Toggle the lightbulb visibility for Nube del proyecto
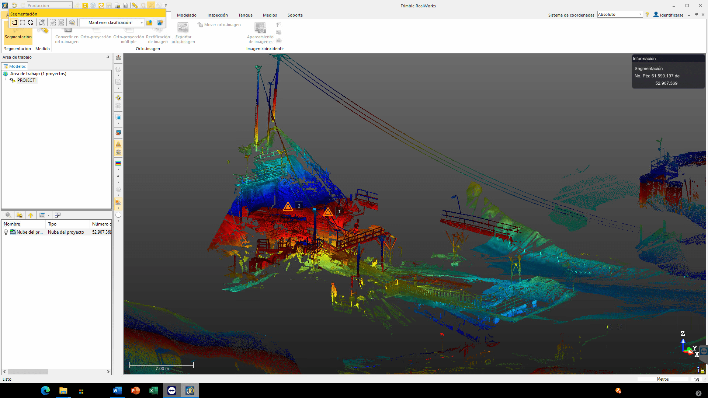 tap(6, 232)
